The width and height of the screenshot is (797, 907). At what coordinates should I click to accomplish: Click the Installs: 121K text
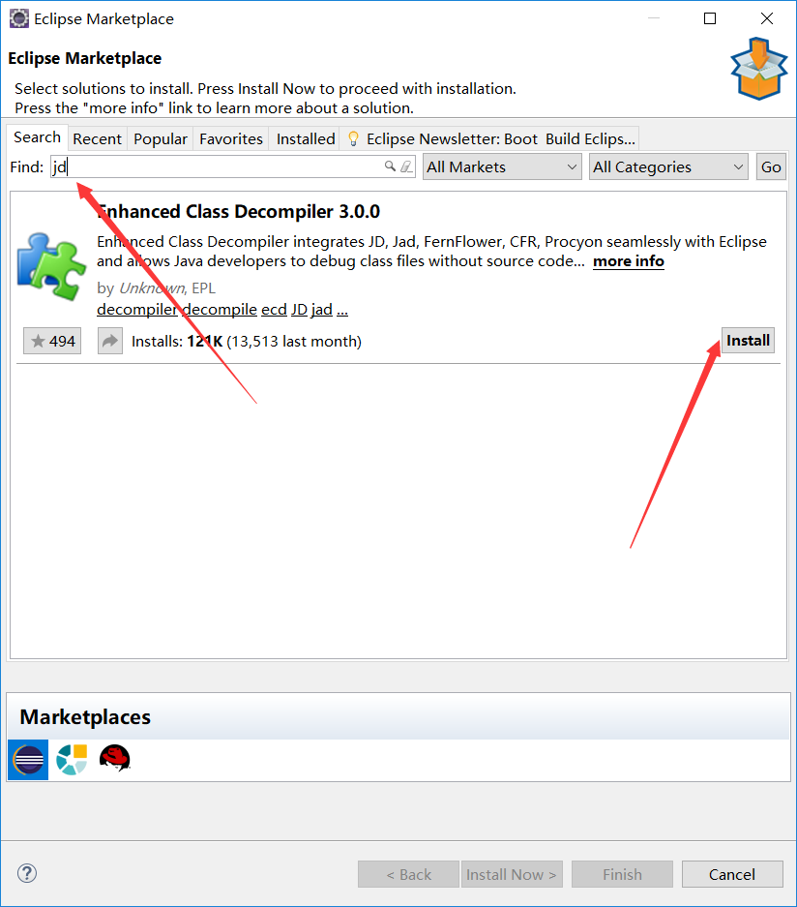coord(177,342)
